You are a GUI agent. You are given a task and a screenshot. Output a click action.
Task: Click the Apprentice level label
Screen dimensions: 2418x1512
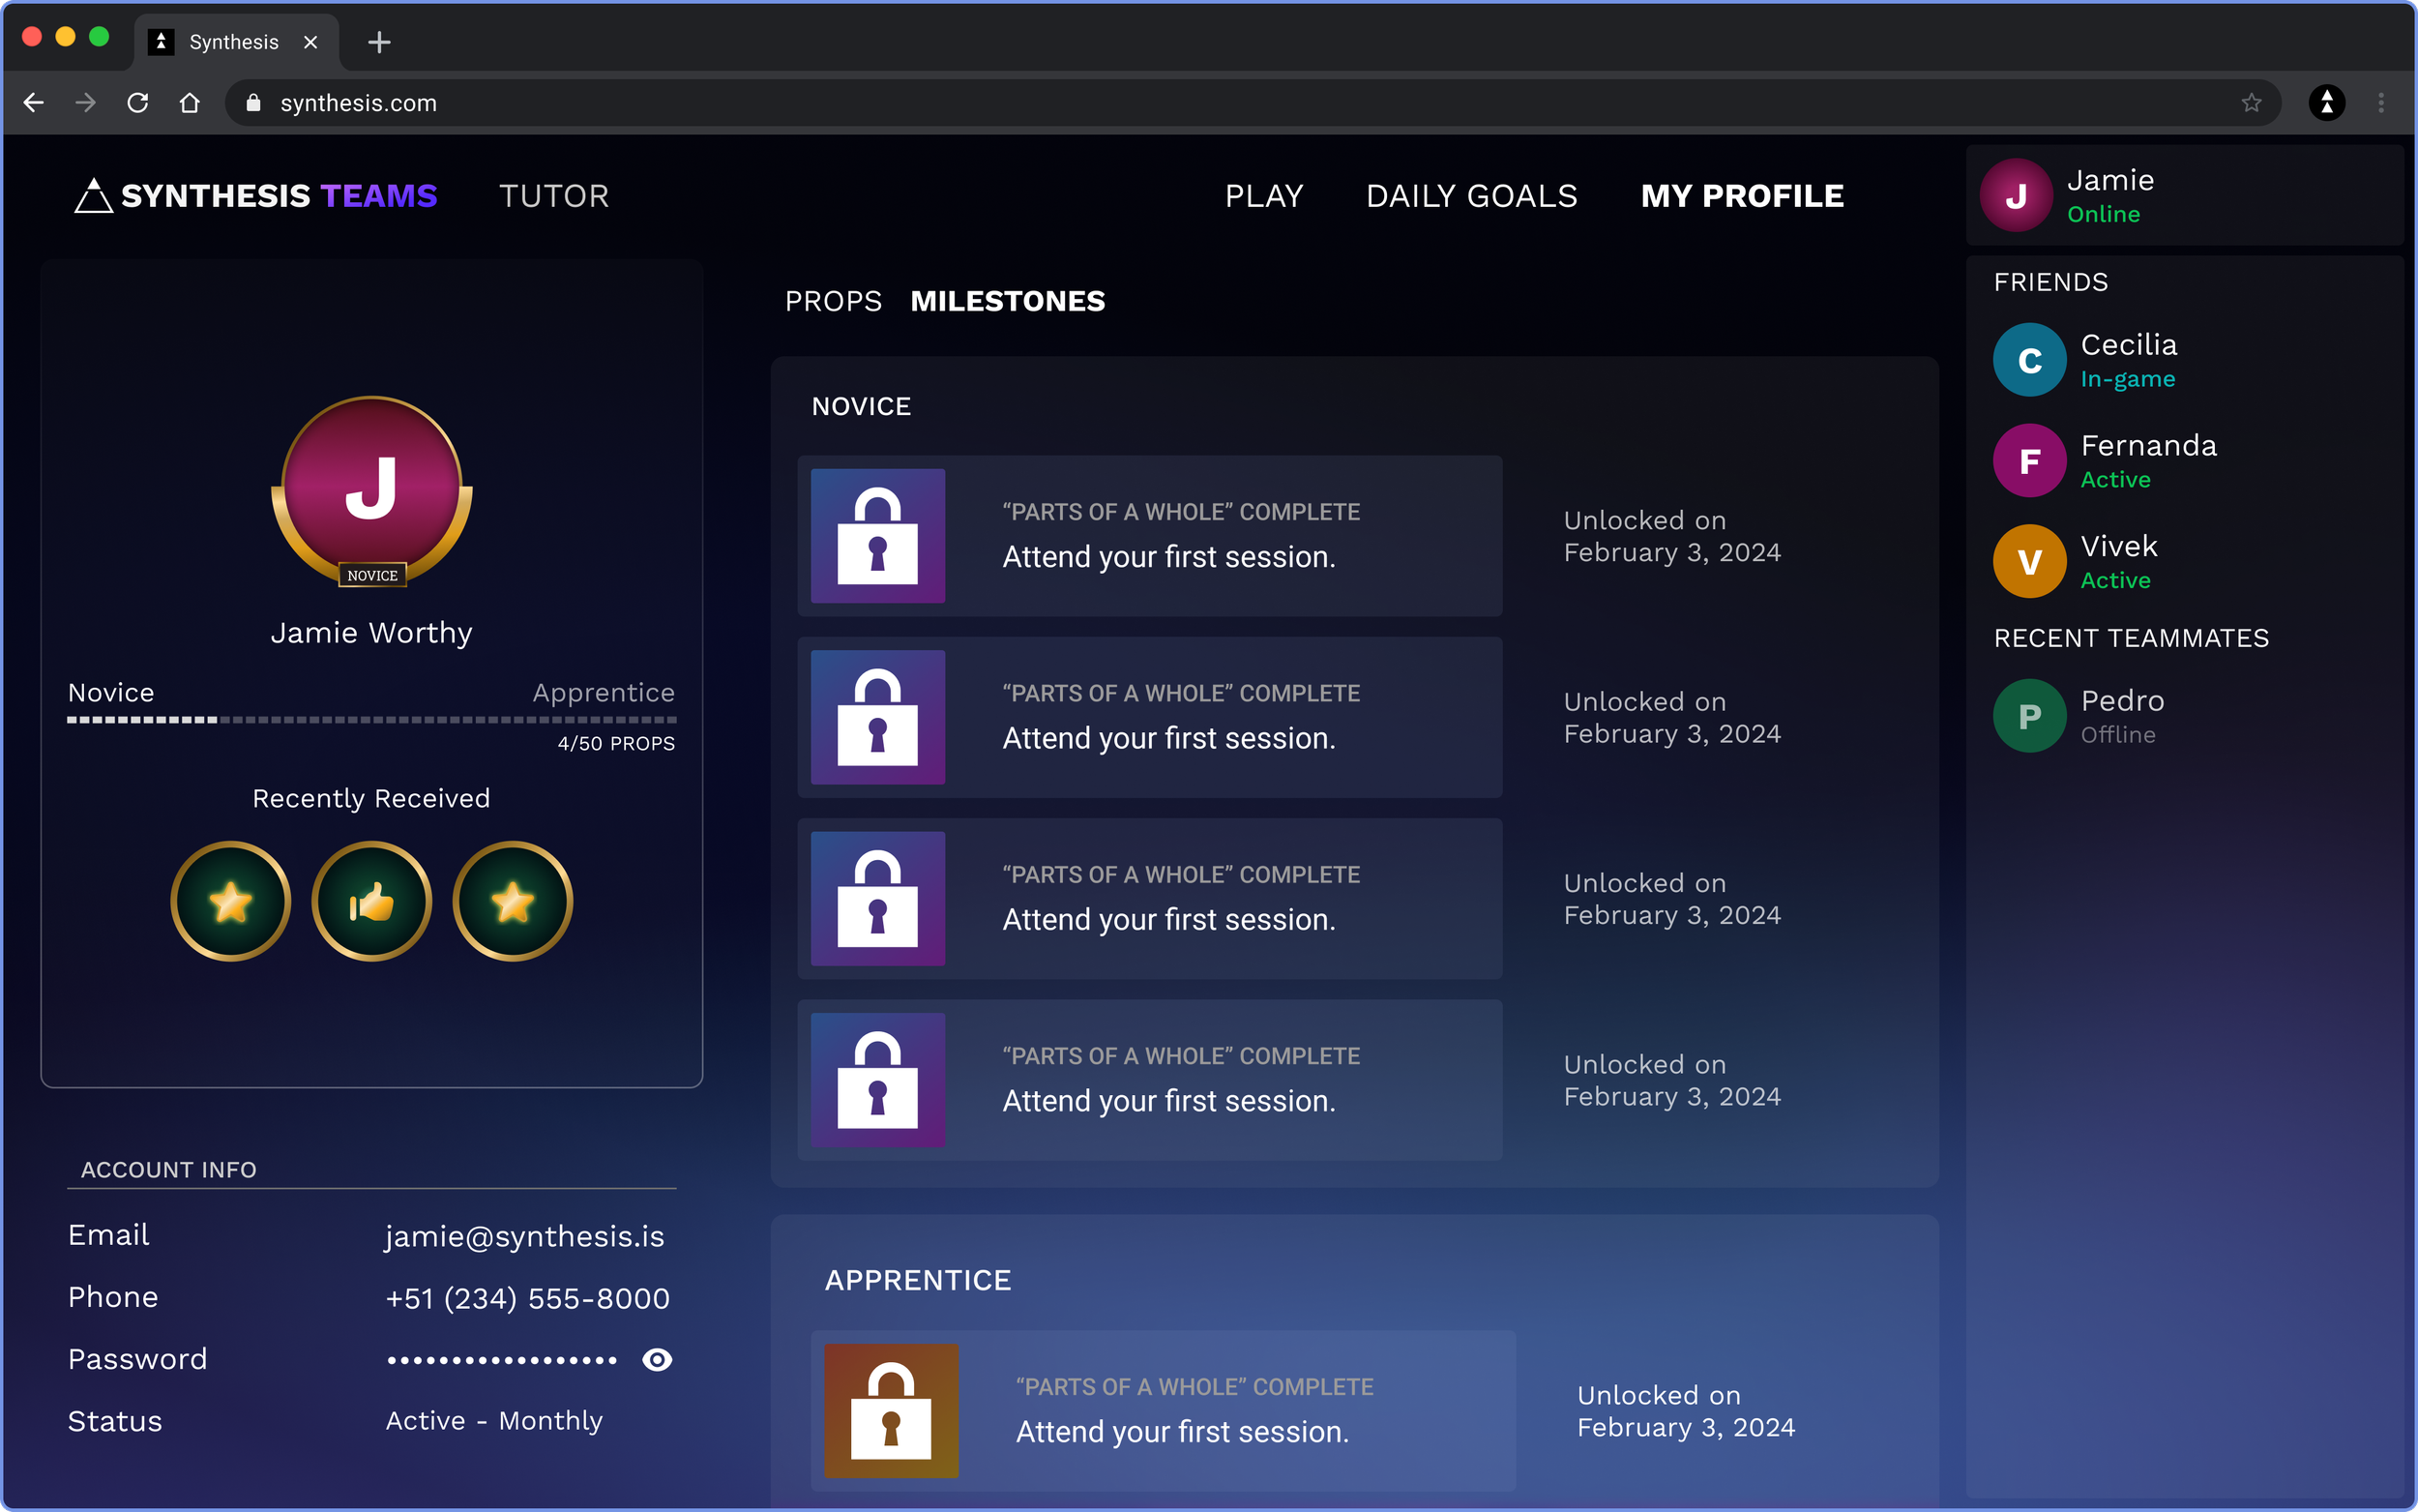tap(604, 692)
